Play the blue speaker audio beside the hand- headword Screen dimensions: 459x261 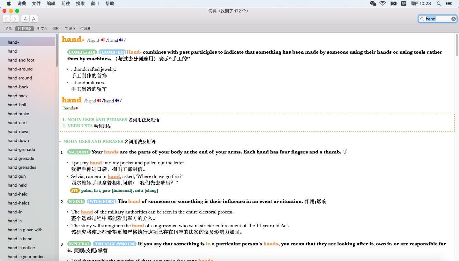point(121,40)
